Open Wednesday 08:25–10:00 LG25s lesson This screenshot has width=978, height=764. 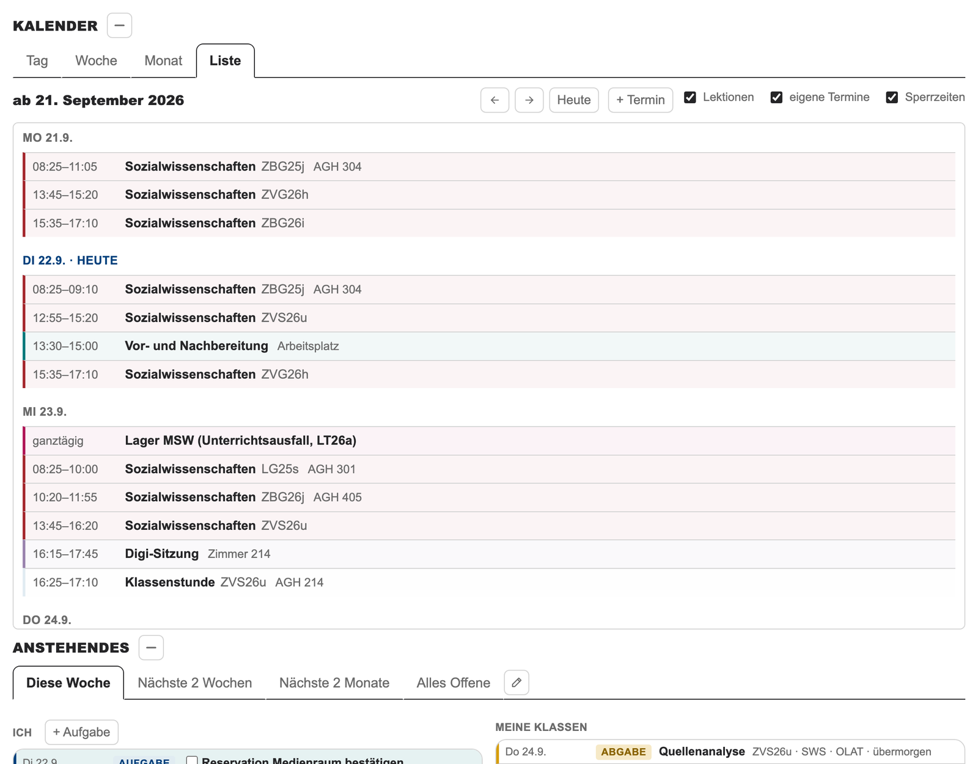tap(489, 469)
